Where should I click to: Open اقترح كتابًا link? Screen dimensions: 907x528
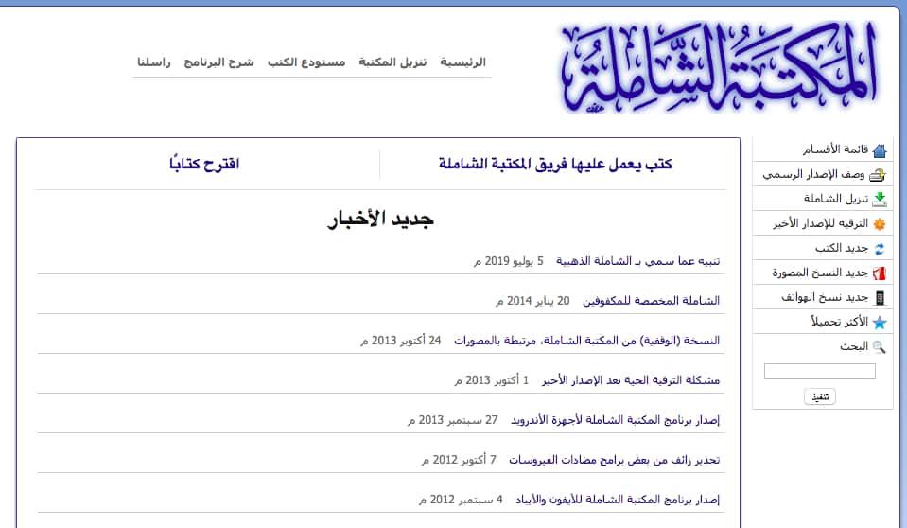coord(204,164)
